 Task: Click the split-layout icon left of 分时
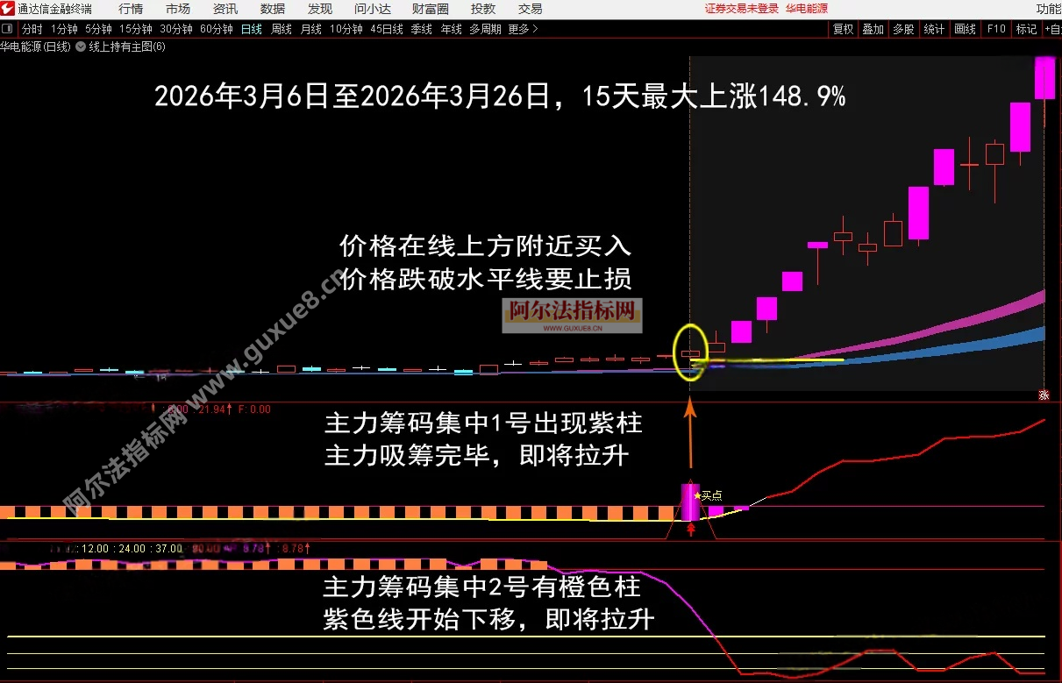[7, 28]
